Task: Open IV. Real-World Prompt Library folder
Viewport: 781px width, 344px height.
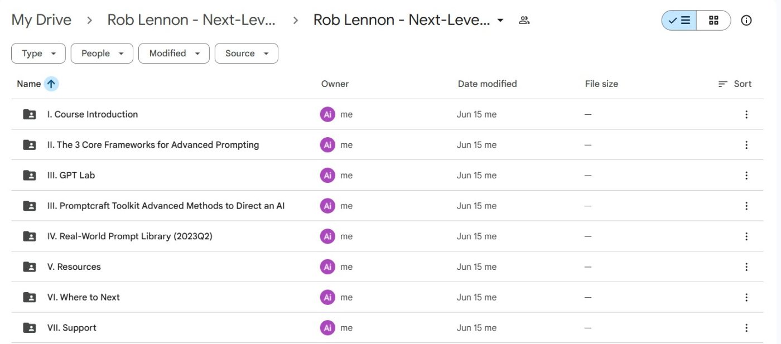Action: (x=129, y=236)
